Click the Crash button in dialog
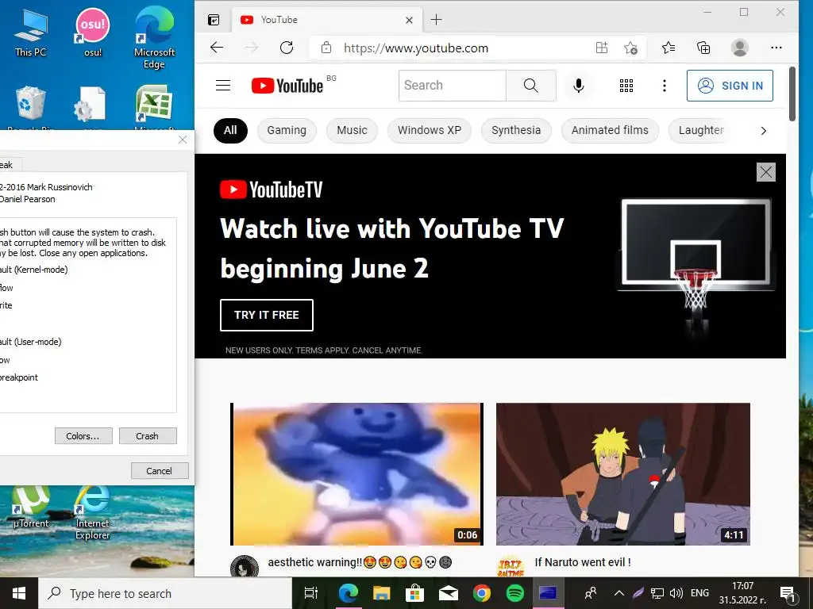The height and width of the screenshot is (609, 813). [x=148, y=436]
